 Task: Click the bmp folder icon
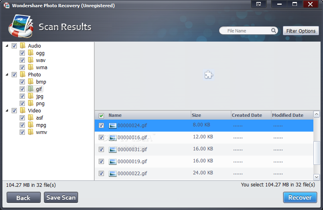pyautogui.click(x=30, y=82)
